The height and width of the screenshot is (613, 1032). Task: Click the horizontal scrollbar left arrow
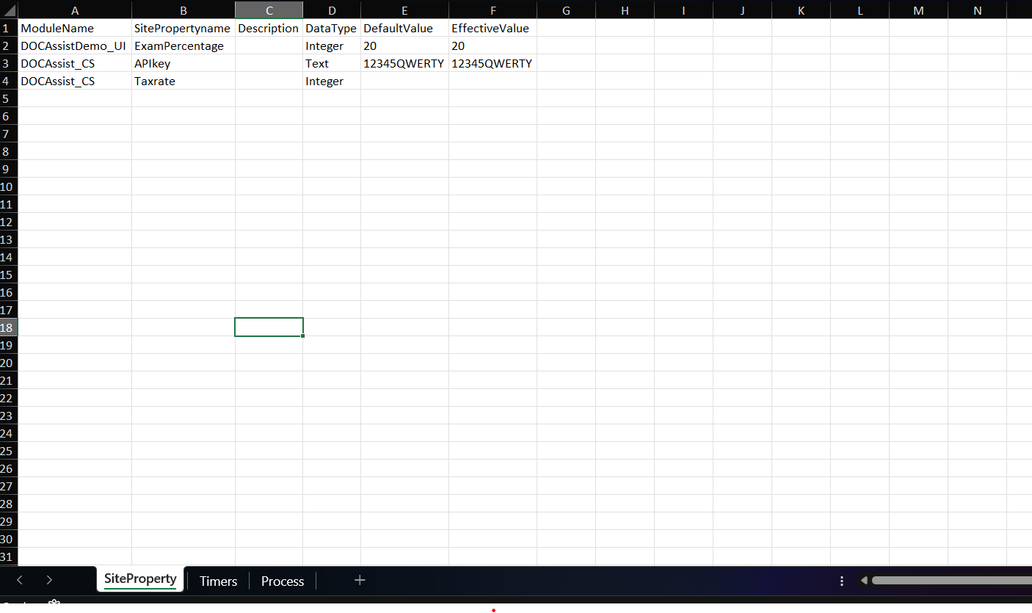pyautogui.click(x=864, y=581)
